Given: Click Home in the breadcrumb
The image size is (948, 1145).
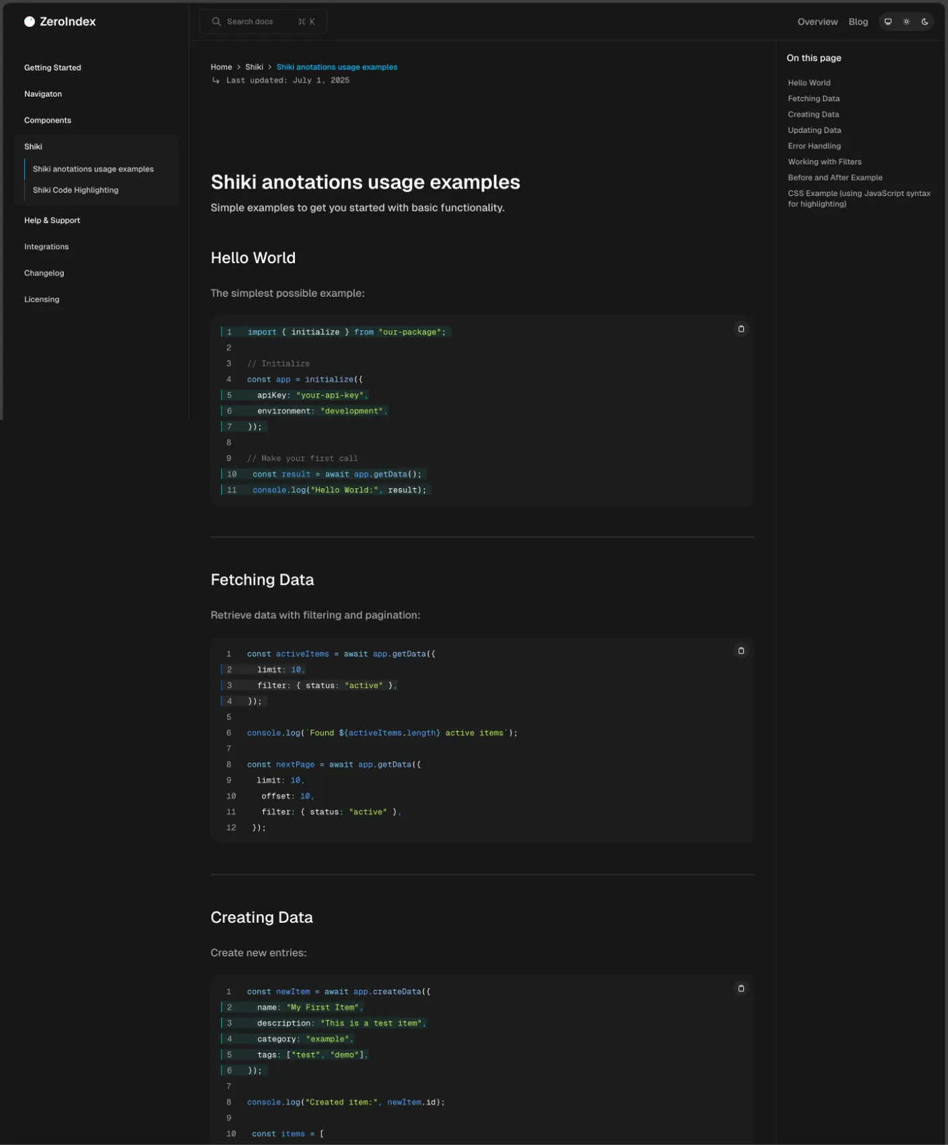Looking at the screenshot, I should (221, 67).
